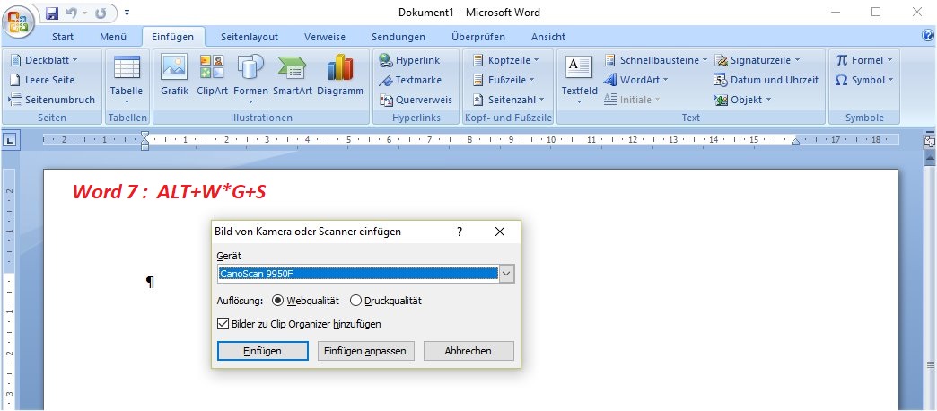Expand the Gerät device dropdown arrow

click(x=507, y=274)
